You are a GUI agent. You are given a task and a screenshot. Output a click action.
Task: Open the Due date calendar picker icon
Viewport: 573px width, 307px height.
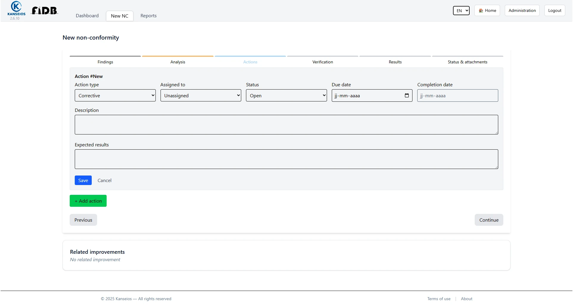[x=407, y=95]
